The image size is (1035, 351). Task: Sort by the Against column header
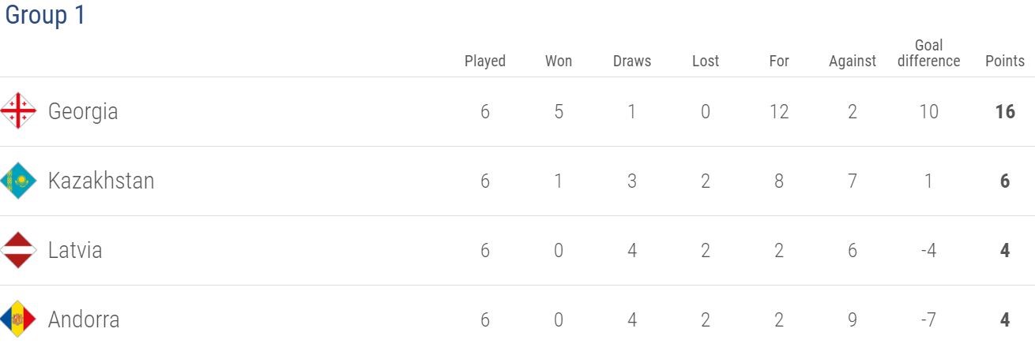852,61
